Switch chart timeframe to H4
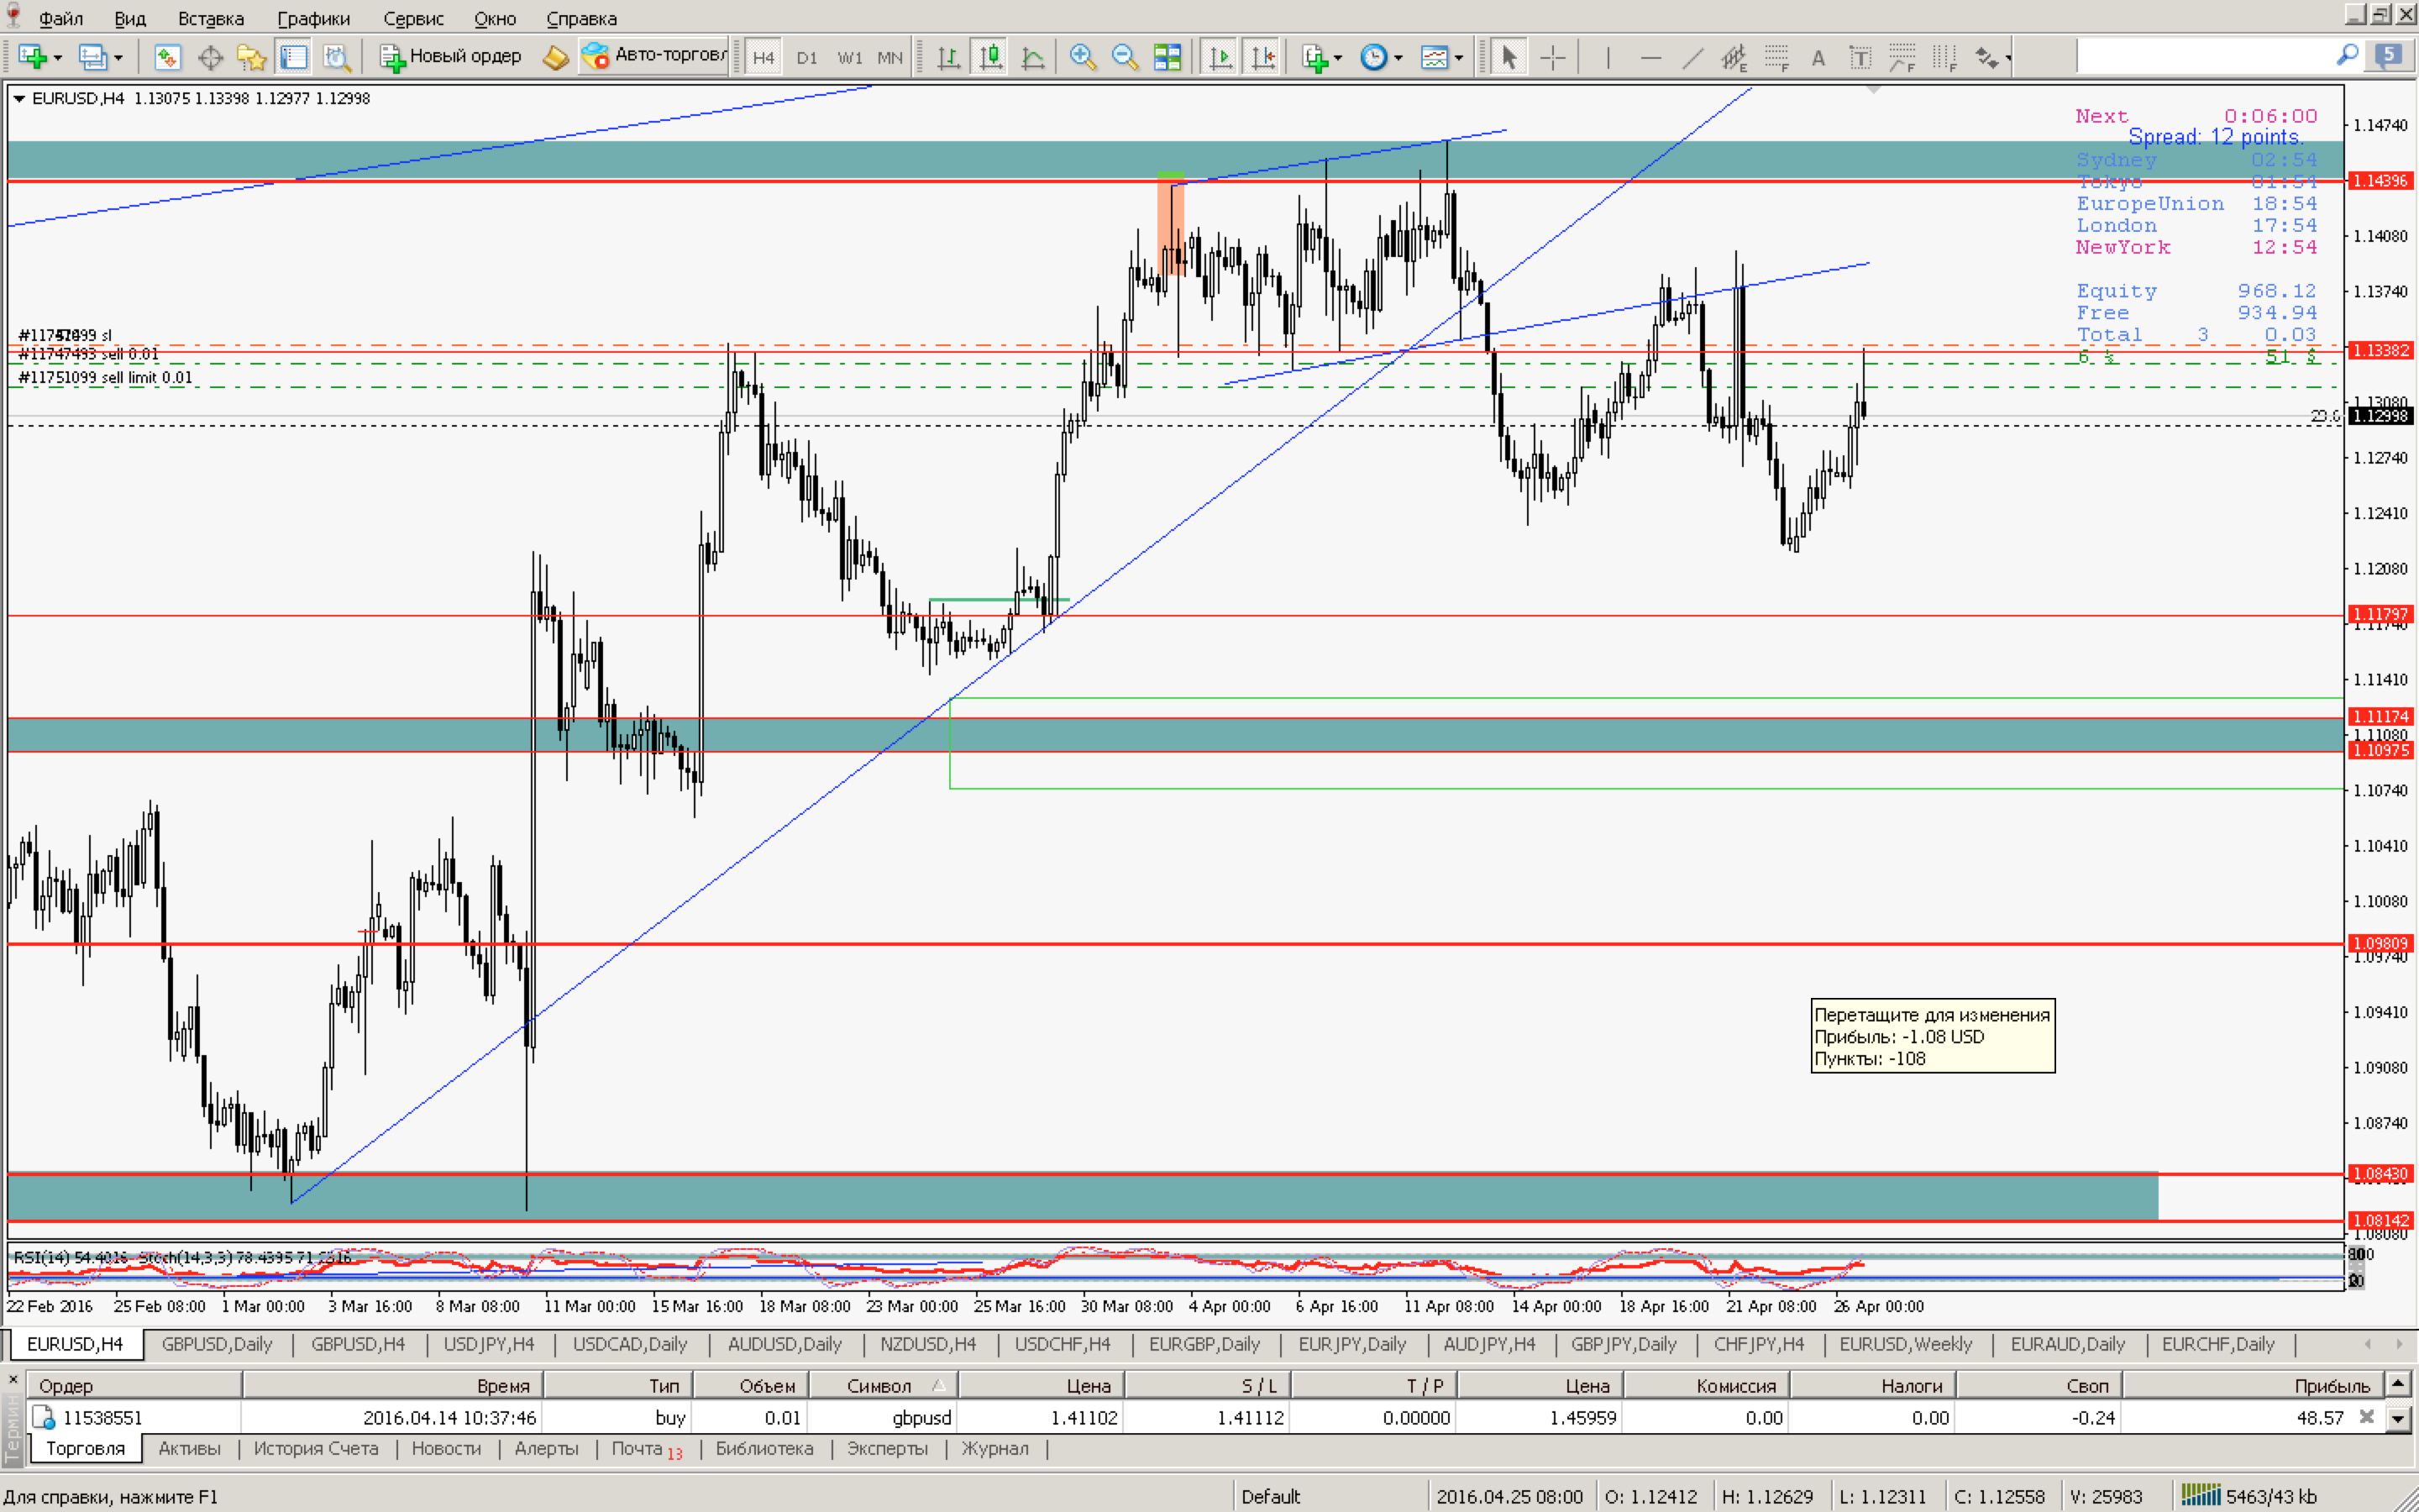This screenshot has width=2419, height=1512. click(x=763, y=57)
